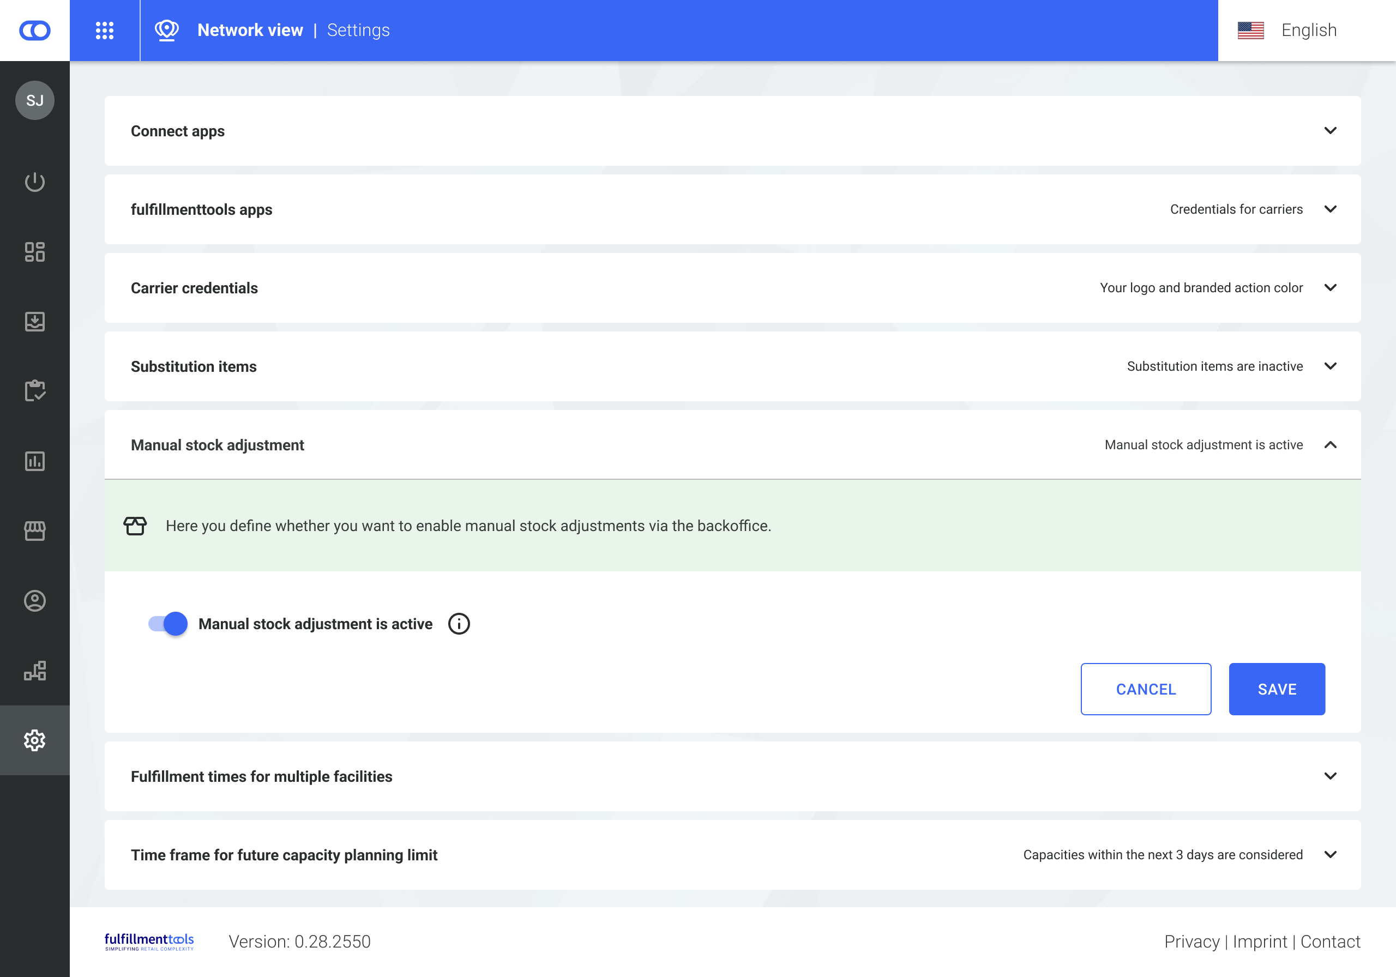
Task: Click the network blocks sidebar icon
Action: [x=35, y=671]
